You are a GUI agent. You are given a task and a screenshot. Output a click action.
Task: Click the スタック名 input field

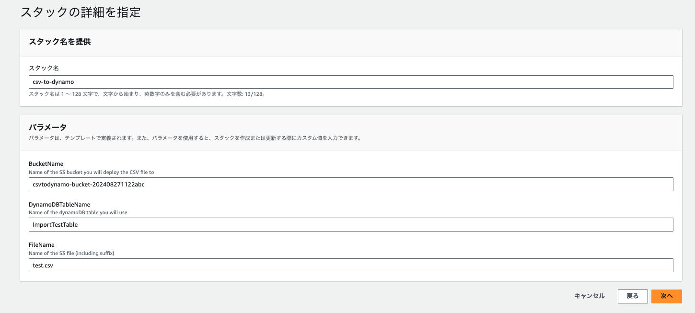(x=351, y=82)
